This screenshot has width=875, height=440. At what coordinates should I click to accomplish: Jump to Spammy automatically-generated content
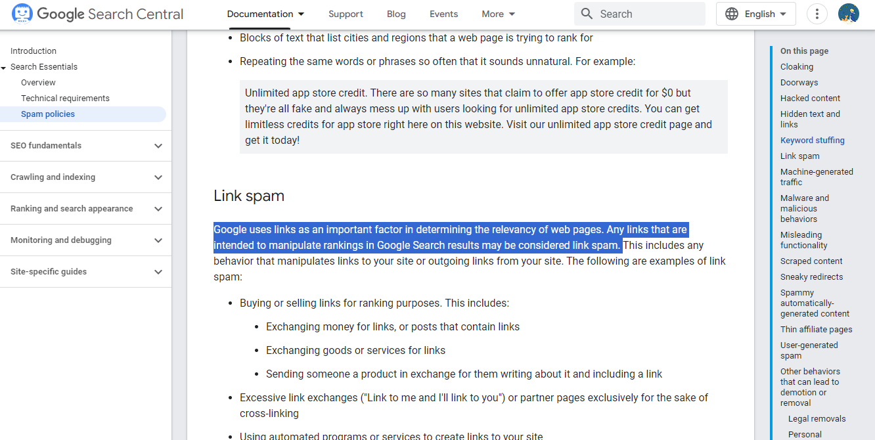coord(815,303)
